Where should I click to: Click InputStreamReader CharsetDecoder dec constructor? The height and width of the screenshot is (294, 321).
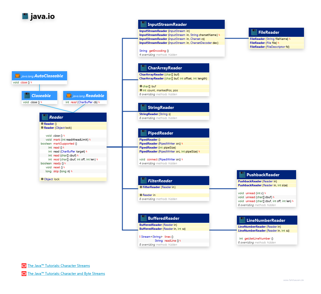179,43
